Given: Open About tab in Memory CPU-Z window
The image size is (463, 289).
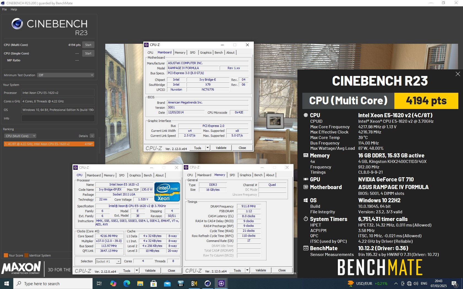Looking at the screenshot, I should (270, 175).
